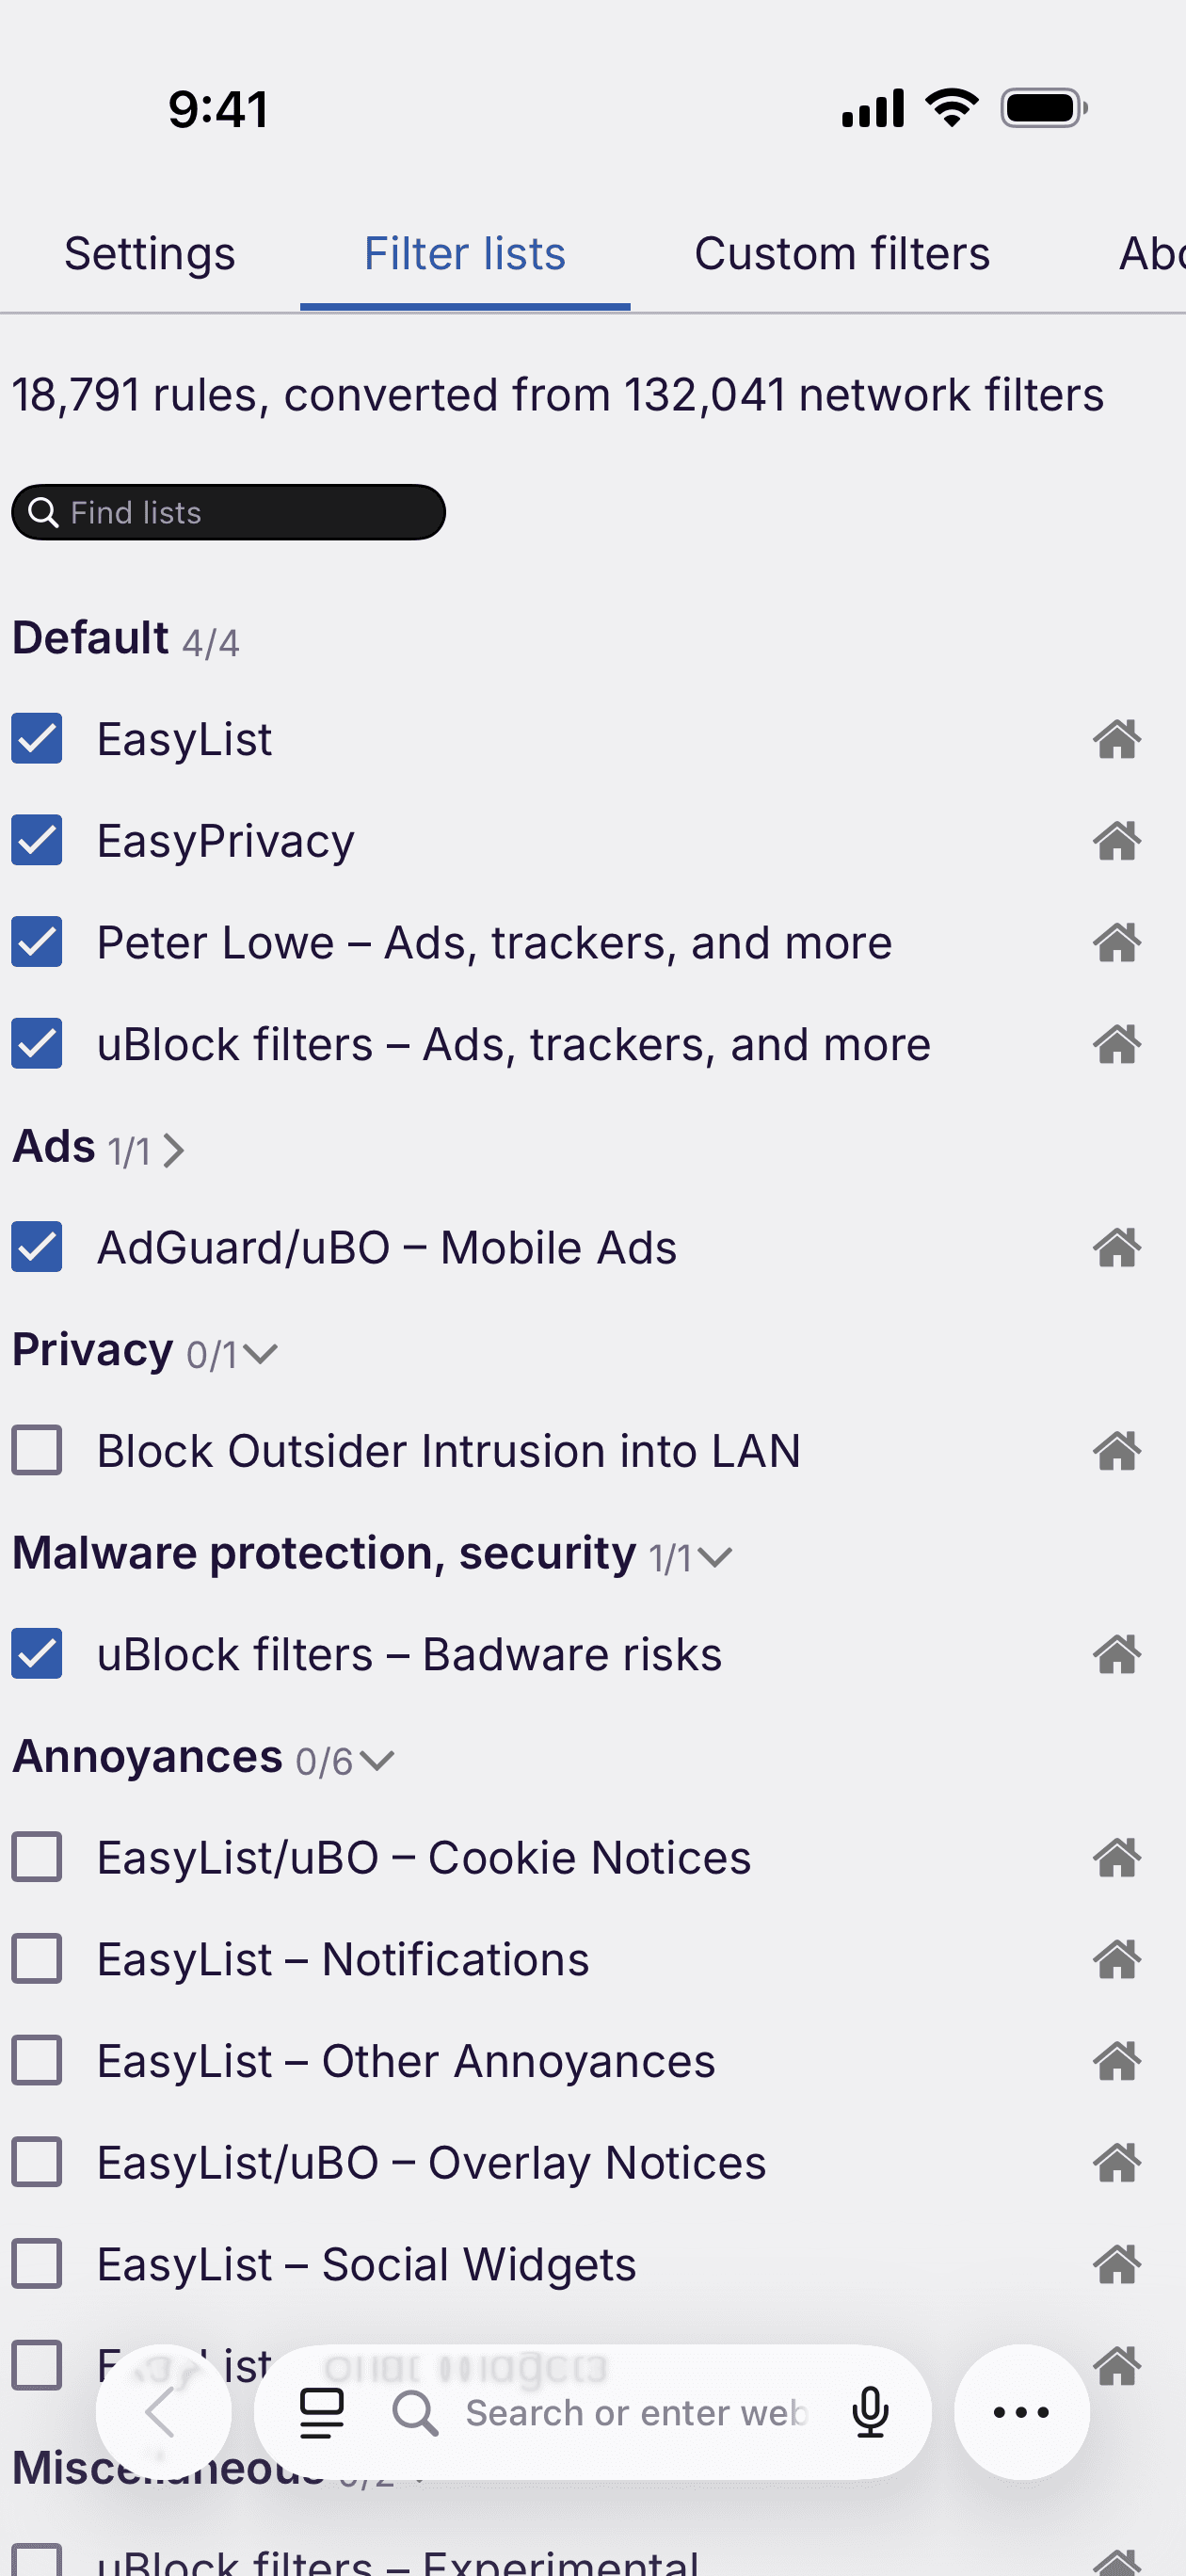Viewport: 1186px width, 2576px height.
Task: Check EasyList – Notifications filter
Action: click(37, 1959)
